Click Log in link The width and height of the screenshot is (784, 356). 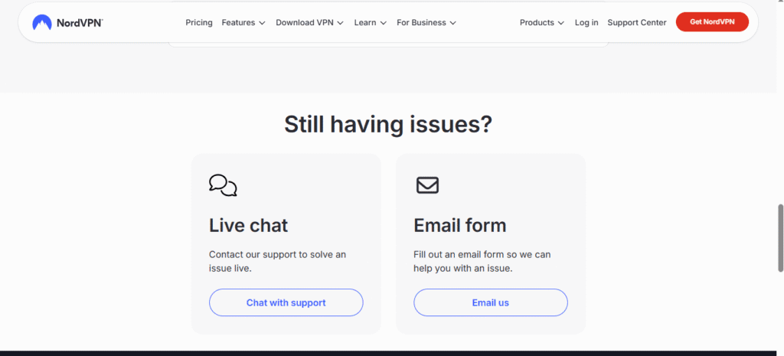[586, 22]
